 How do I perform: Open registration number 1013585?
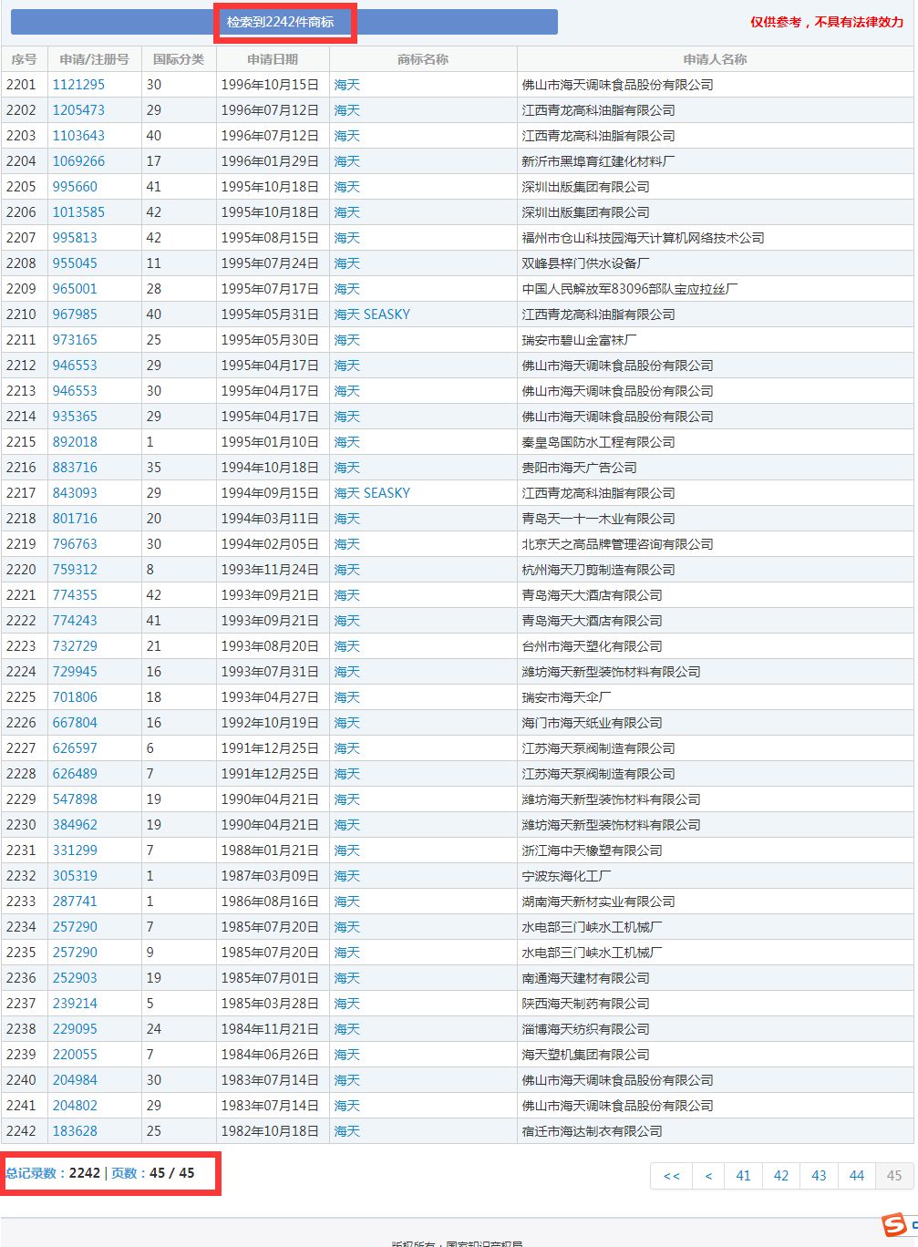point(78,212)
